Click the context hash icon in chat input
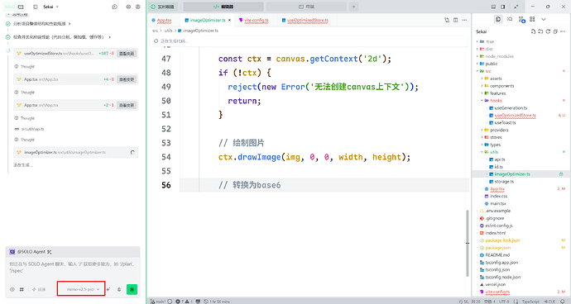The image size is (571, 304). click(22, 289)
